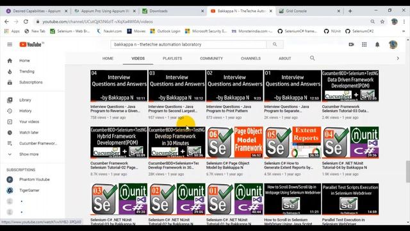This screenshot has width=410, height=231.
Task: Bookmark this page with star icon
Action: (x=382, y=22)
